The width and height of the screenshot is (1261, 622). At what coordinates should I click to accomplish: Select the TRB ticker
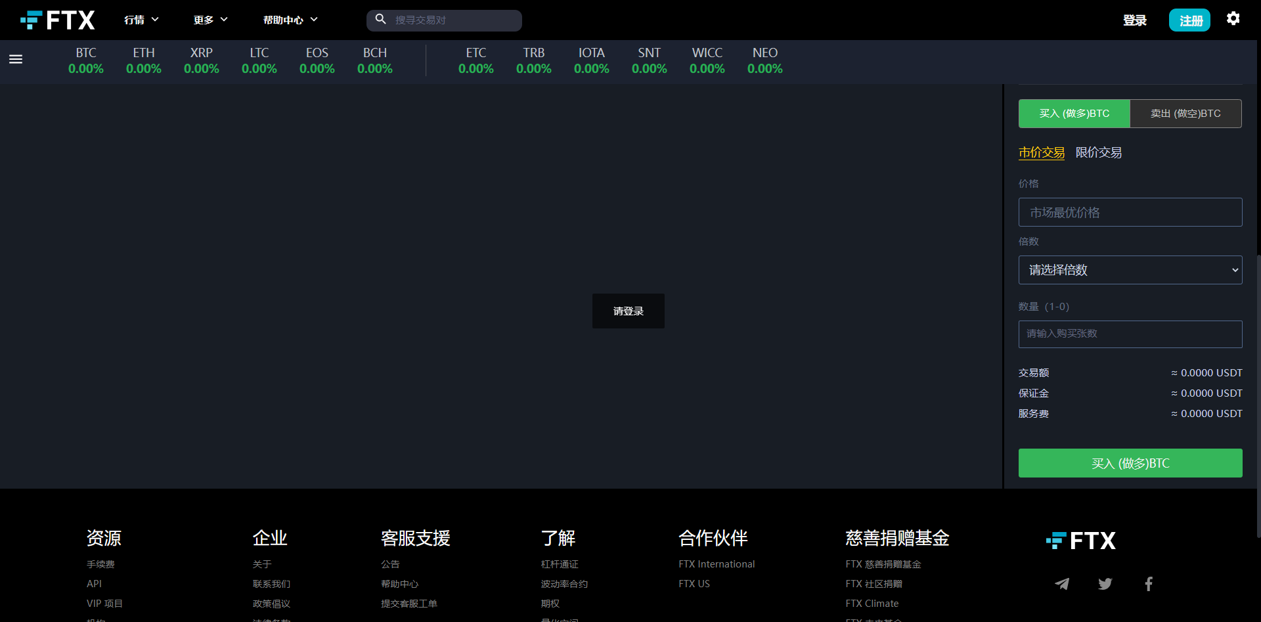tap(534, 60)
